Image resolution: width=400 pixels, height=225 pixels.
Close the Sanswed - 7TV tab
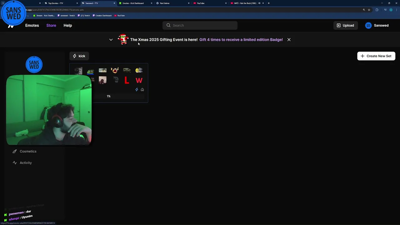(114, 3)
